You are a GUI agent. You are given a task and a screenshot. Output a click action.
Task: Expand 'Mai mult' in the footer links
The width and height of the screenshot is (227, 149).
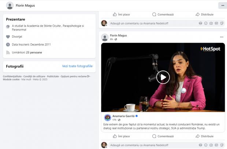click(x=26, y=79)
